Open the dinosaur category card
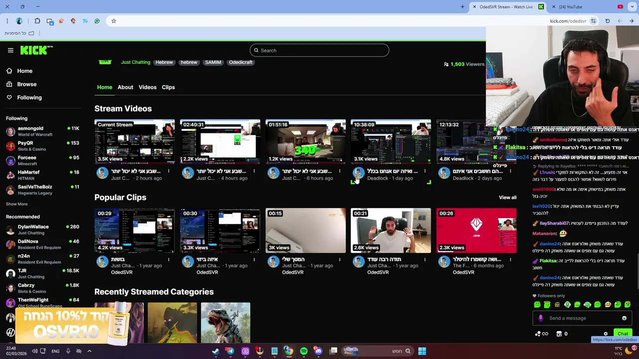This screenshot has width=639, height=359. coord(226,323)
